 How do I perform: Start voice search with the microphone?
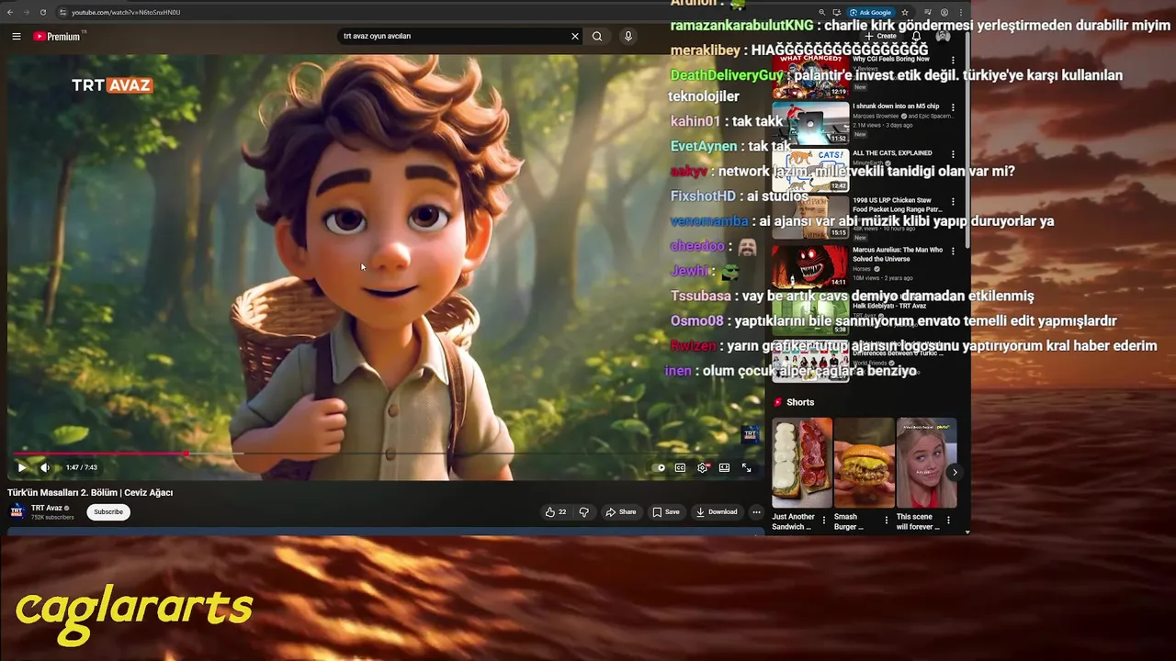pos(628,37)
